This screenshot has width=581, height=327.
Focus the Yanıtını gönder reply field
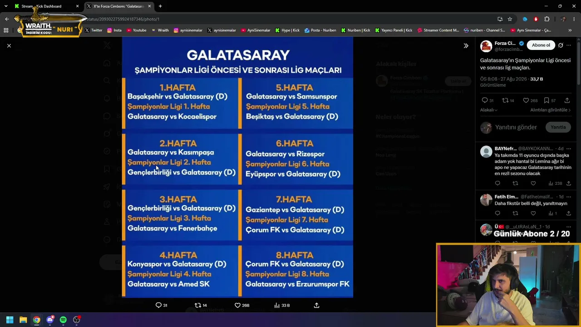coord(516,127)
